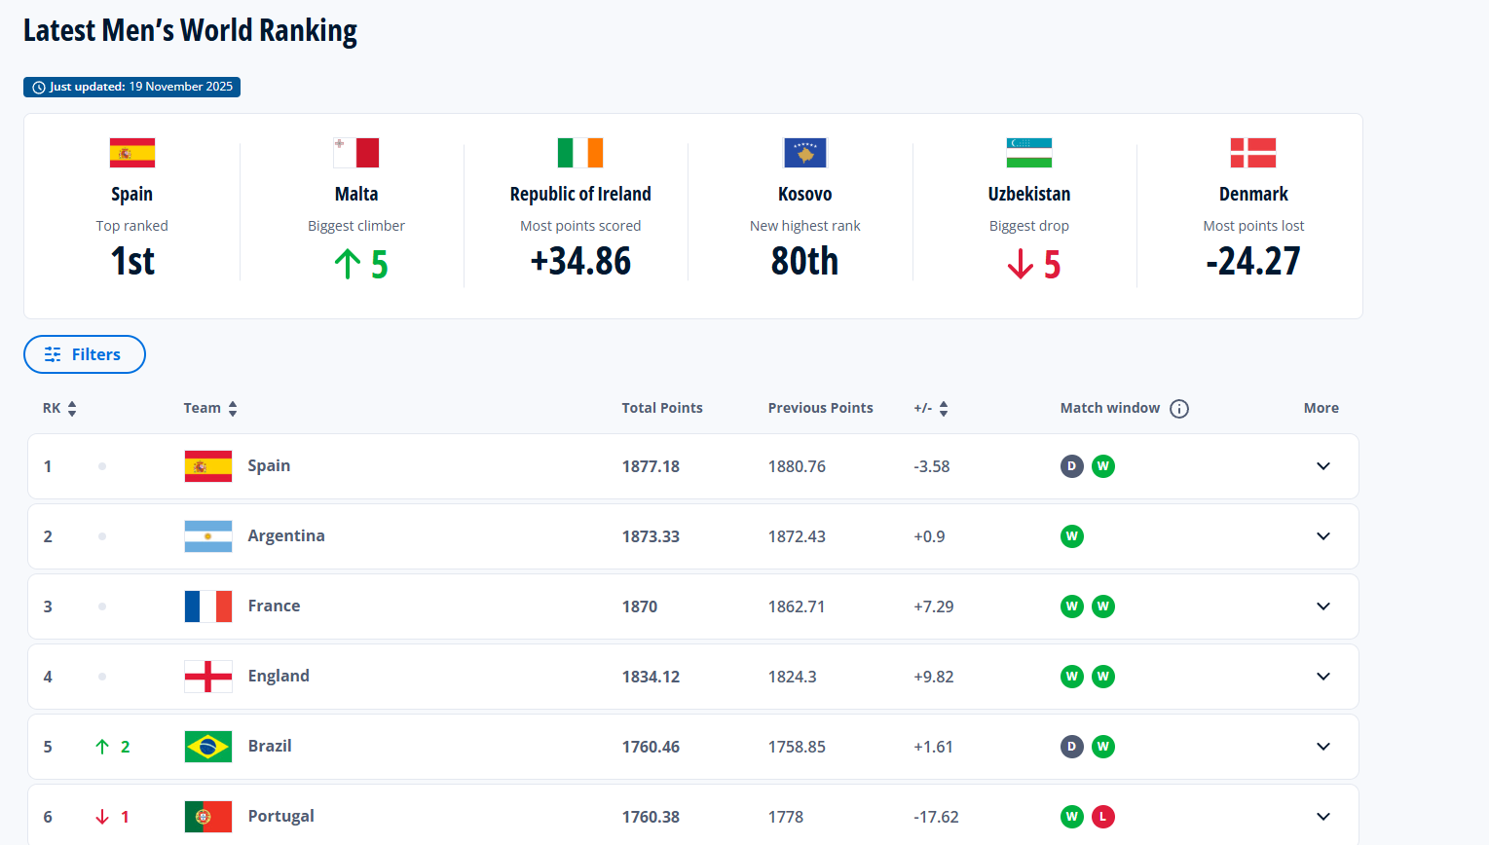Open France team name link
The height and width of the screenshot is (845, 1489).
coord(274,606)
